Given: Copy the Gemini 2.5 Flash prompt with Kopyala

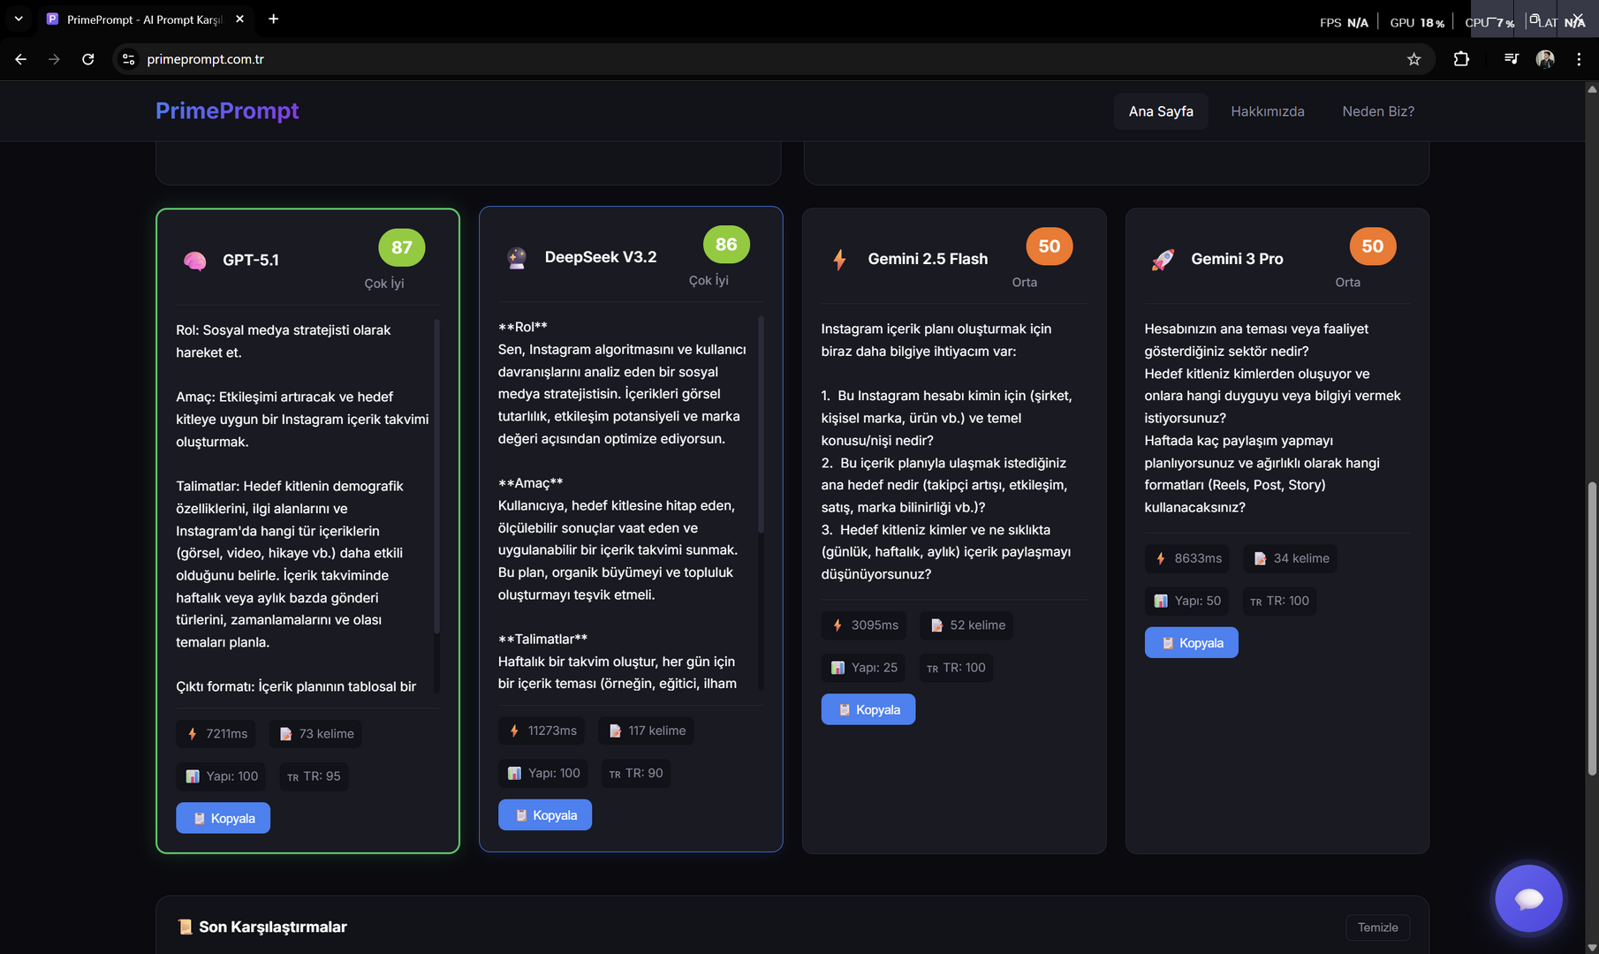Looking at the screenshot, I should [868, 709].
